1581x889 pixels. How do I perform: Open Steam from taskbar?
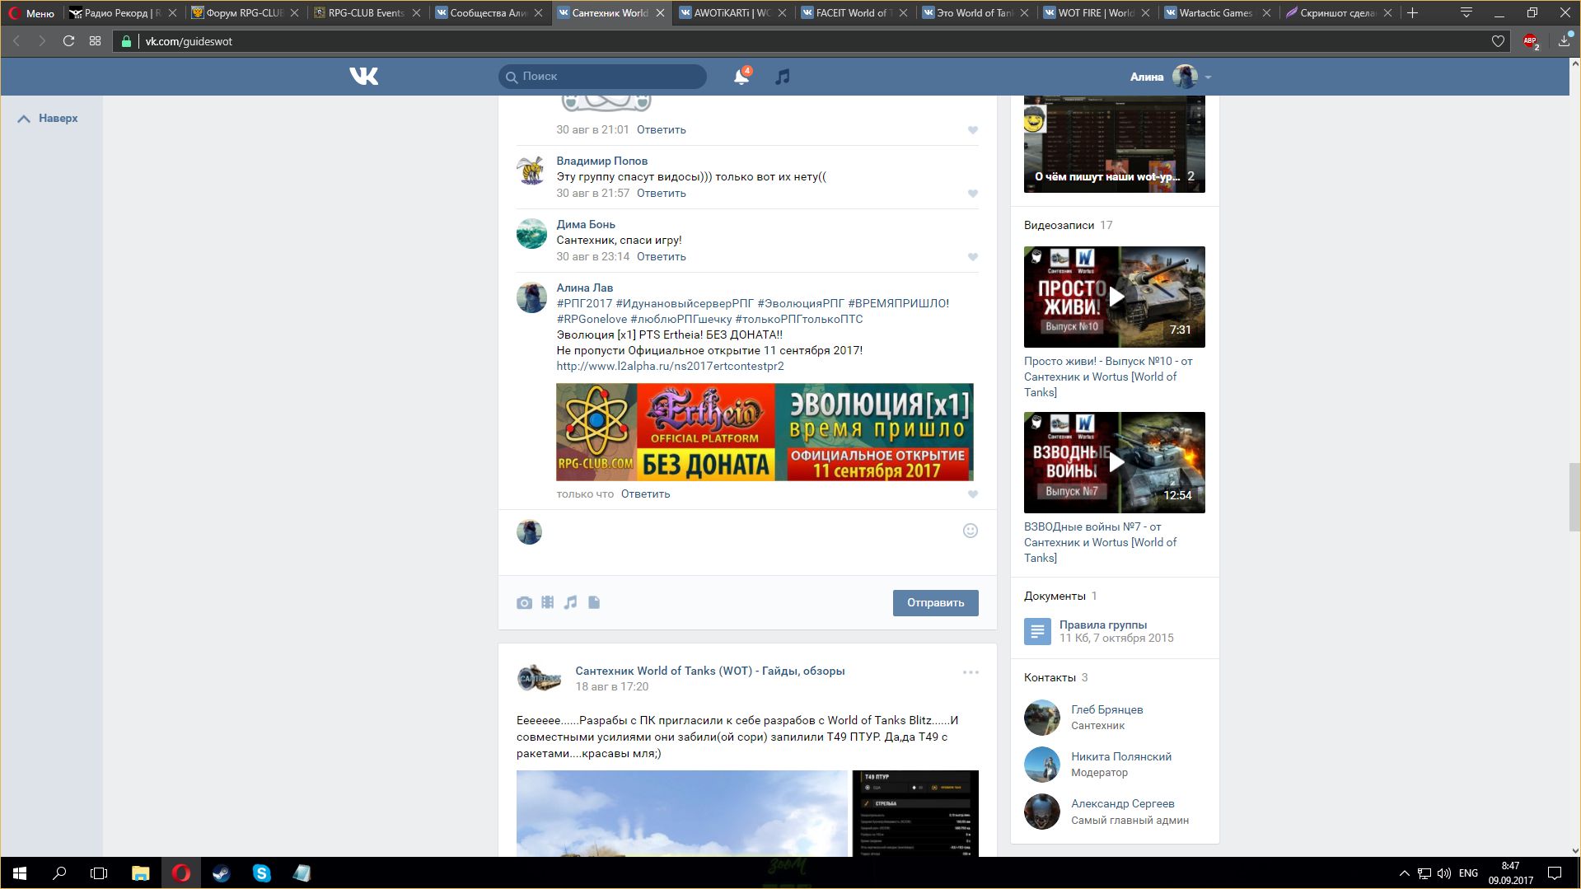[x=221, y=873]
